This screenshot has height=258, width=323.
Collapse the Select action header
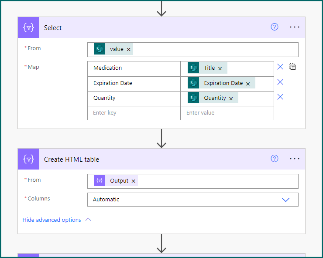153,27
